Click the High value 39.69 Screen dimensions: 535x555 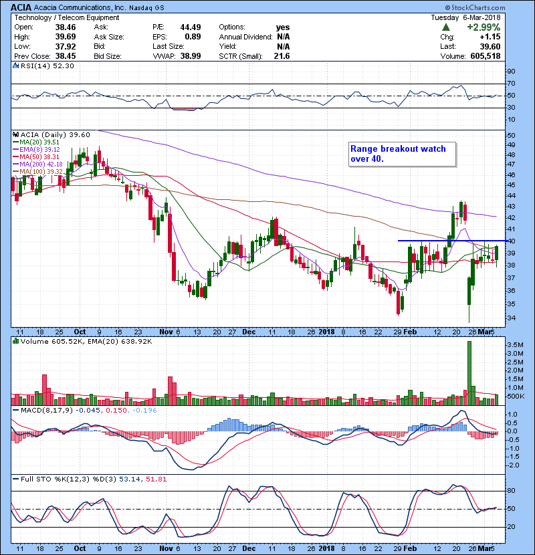(x=66, y=37)
